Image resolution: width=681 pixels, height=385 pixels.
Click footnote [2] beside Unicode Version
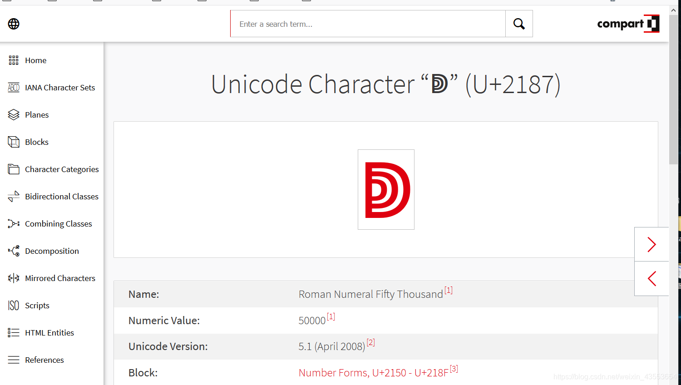click(x=371, y=342)
